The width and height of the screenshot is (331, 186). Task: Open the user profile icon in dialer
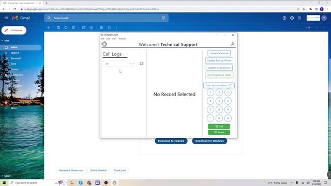click(x=232, y=44)
